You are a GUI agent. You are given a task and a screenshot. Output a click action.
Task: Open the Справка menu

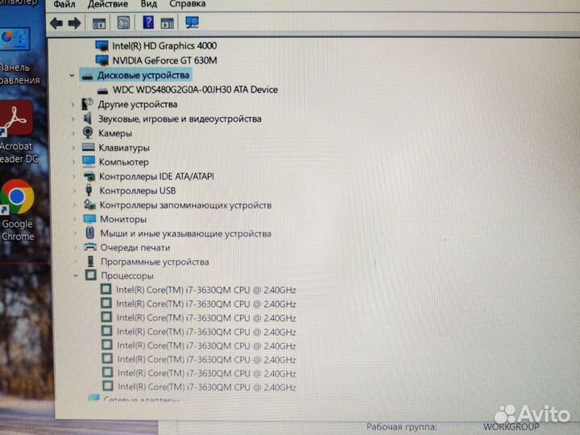tap(187, 5)
